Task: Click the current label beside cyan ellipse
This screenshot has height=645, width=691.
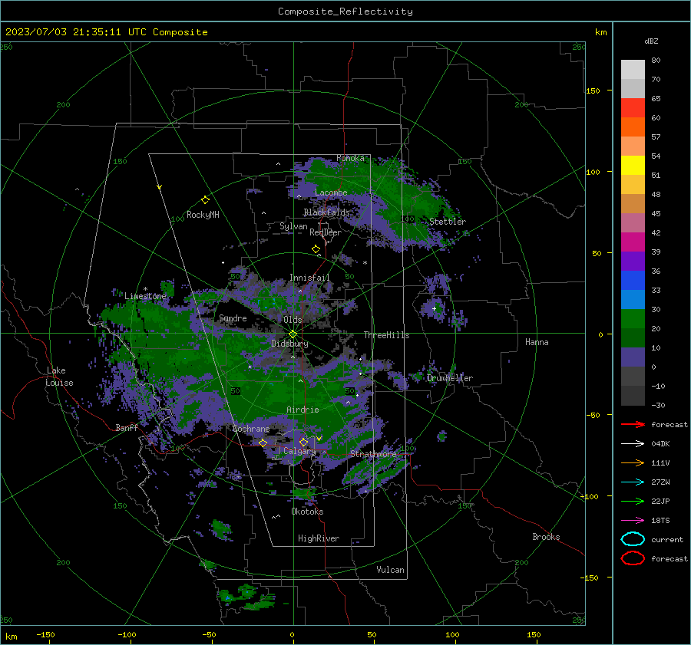Action: (667, 539)
